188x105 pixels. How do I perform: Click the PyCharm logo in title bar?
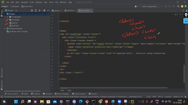coord(3,2)
